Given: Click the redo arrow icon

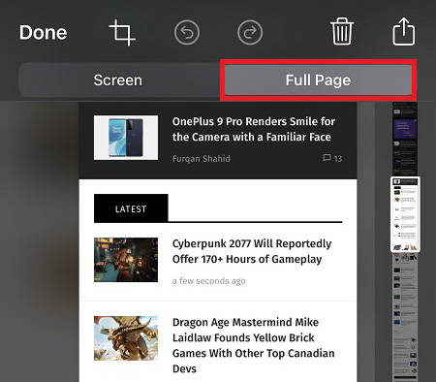Looking at the screenshot, I should point(250,32).
